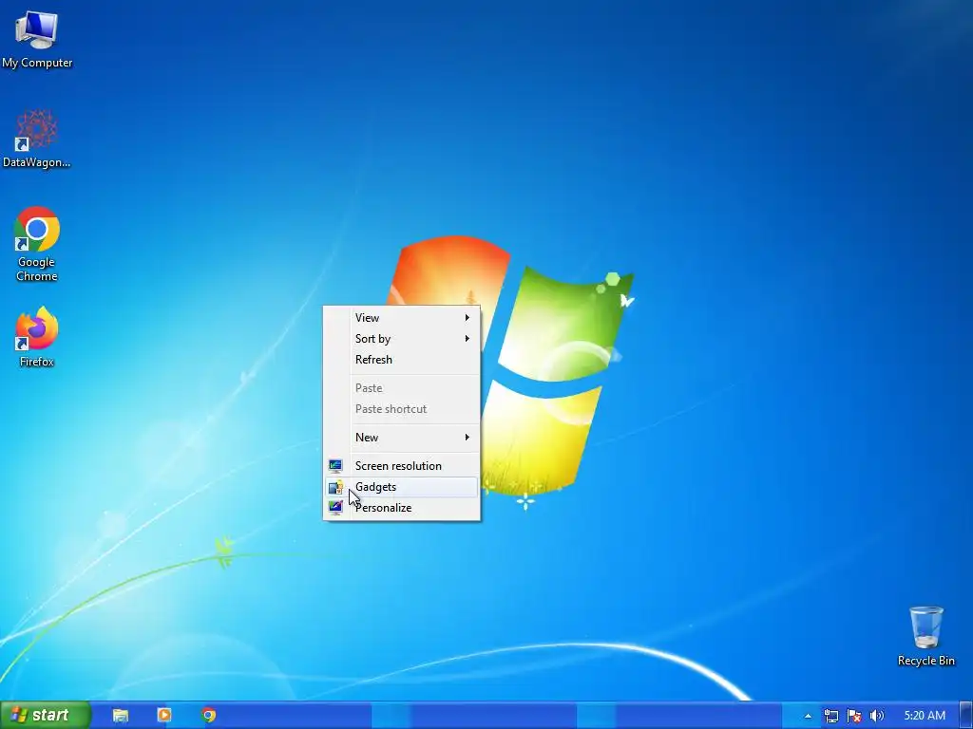Choose Refresh in the context menu

(402, 360)
